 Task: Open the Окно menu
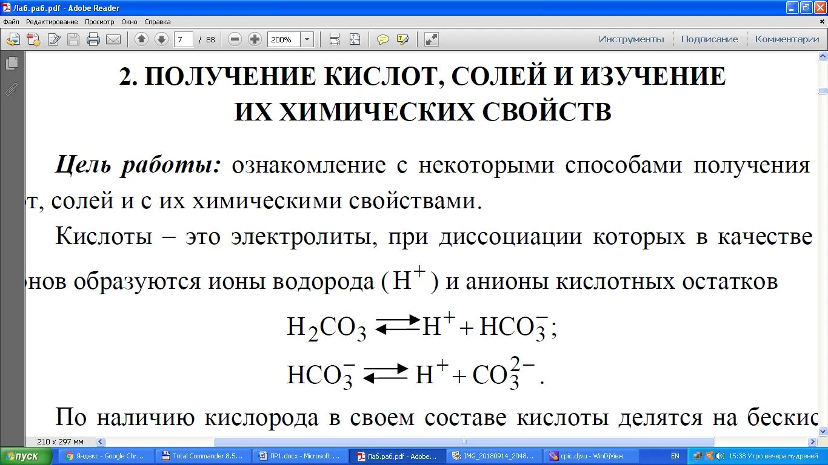point(129,22)
